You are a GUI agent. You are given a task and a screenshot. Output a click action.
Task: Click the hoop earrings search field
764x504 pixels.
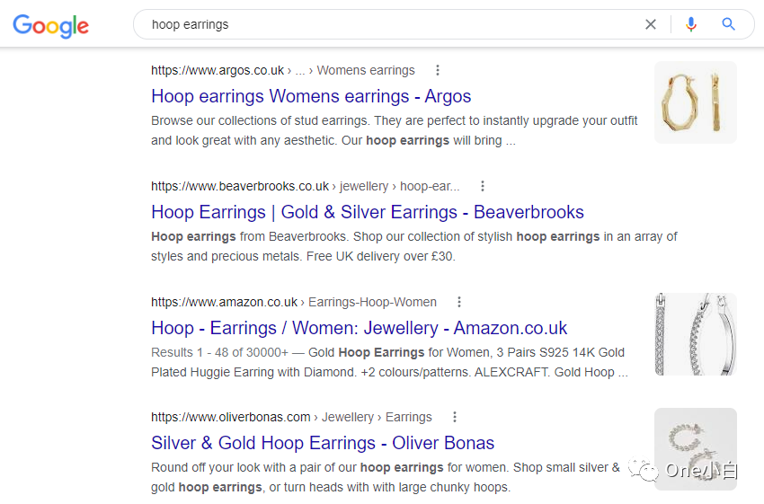(386, 24)
